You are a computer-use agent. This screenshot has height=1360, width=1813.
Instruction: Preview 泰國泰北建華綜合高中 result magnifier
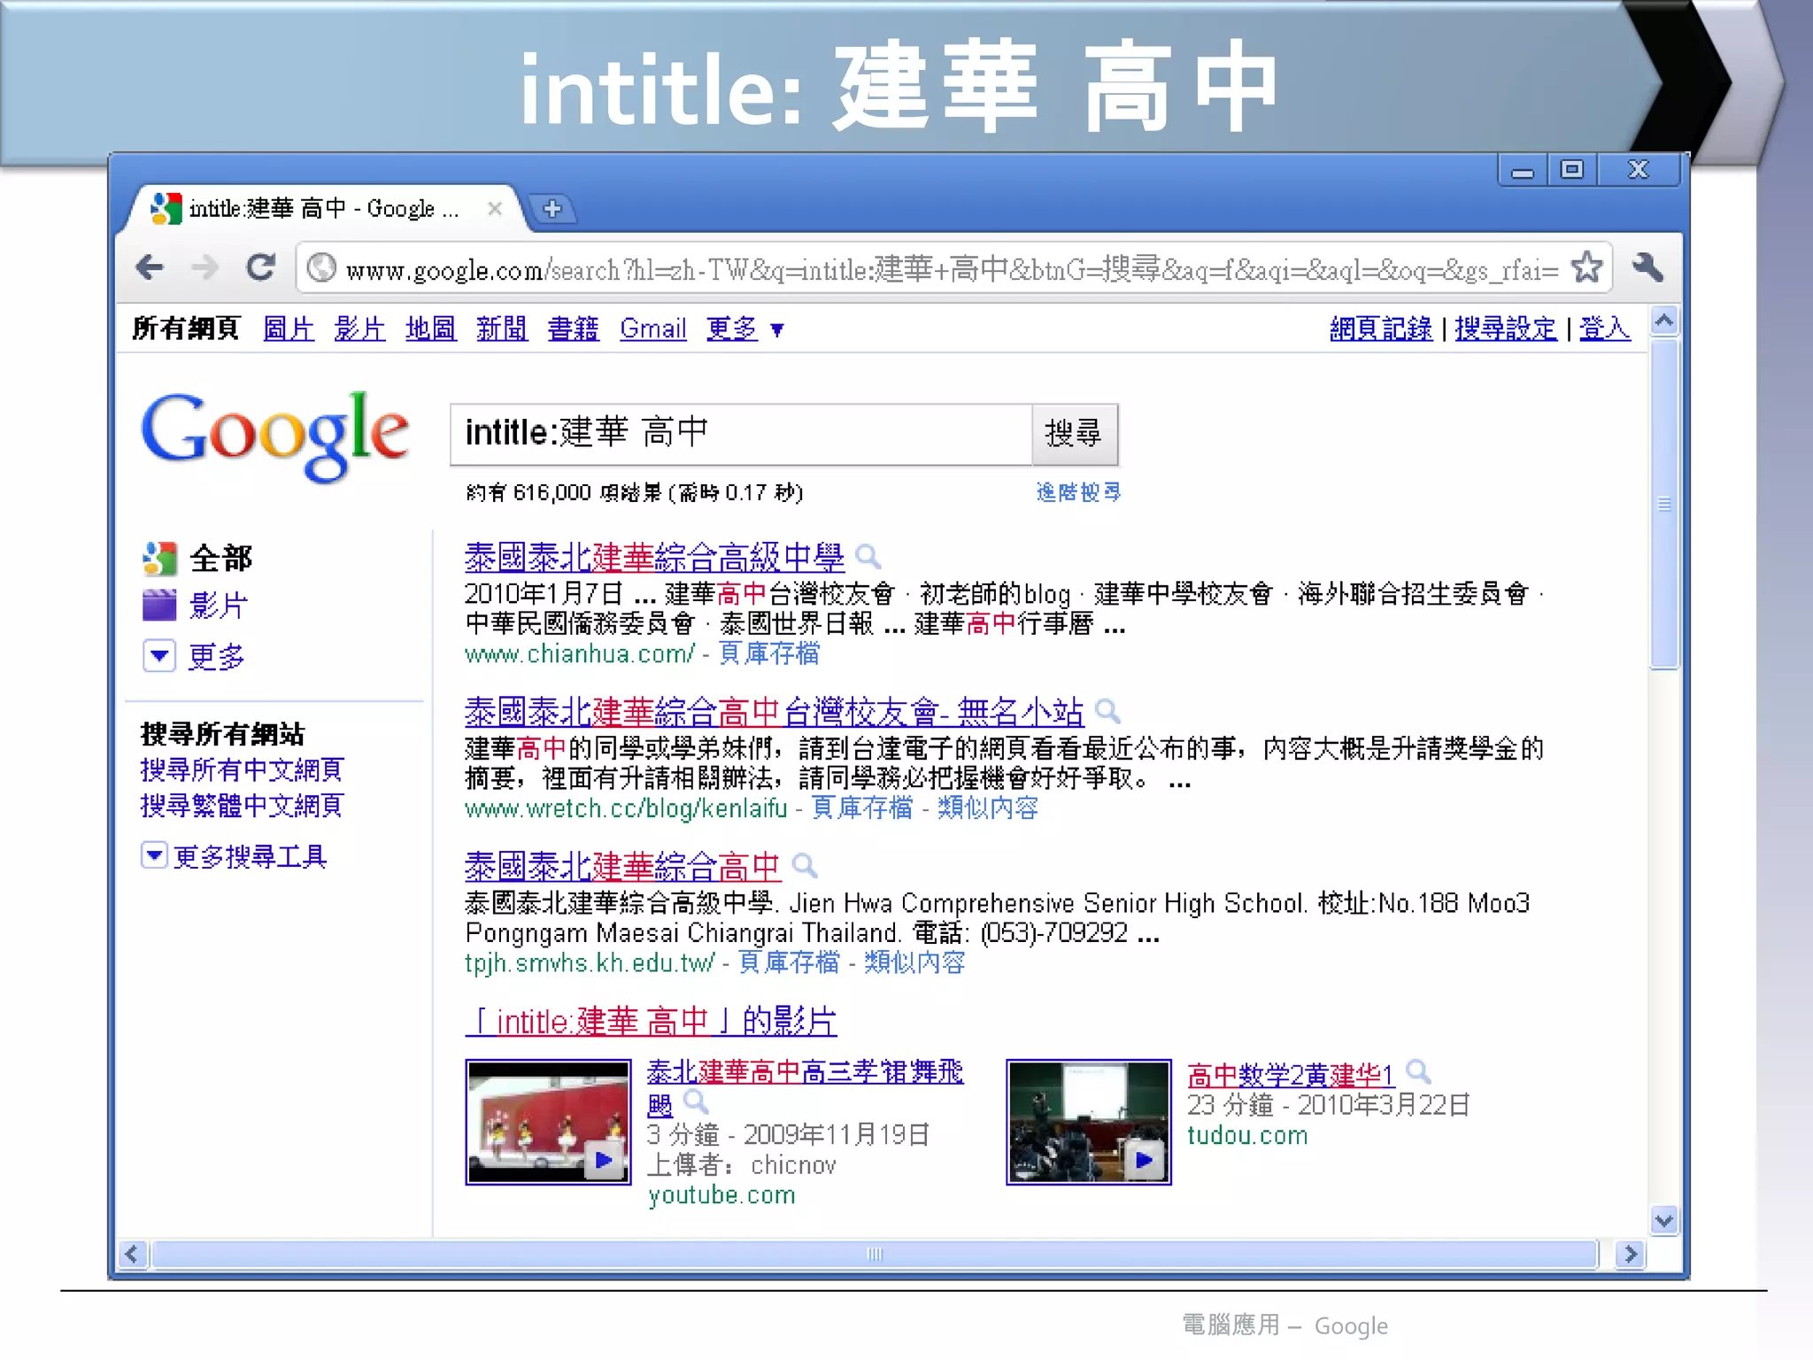[805, 865]
